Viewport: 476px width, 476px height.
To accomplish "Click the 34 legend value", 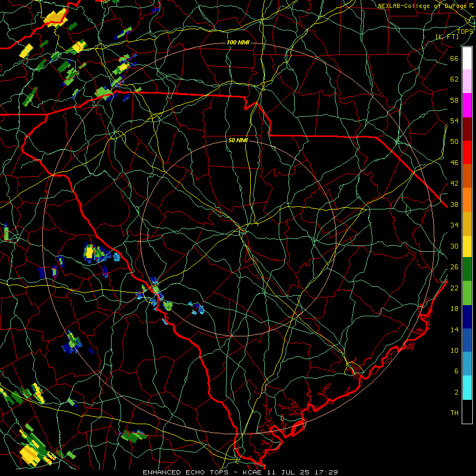I will pyautogui.click(x=454, y=225).
